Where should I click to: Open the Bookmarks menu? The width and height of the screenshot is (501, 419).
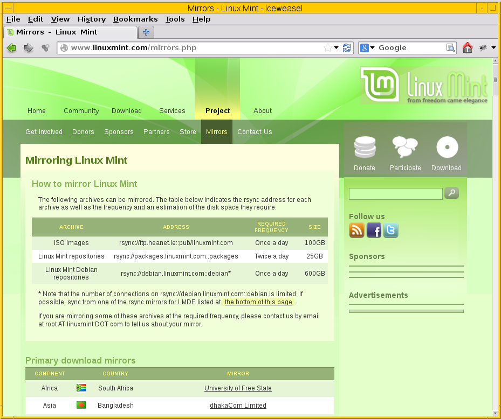(x=135, y=19)
